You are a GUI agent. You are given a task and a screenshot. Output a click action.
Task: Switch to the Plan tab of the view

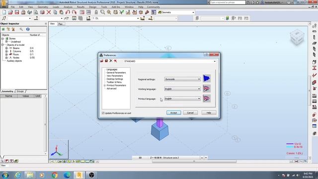61,24
